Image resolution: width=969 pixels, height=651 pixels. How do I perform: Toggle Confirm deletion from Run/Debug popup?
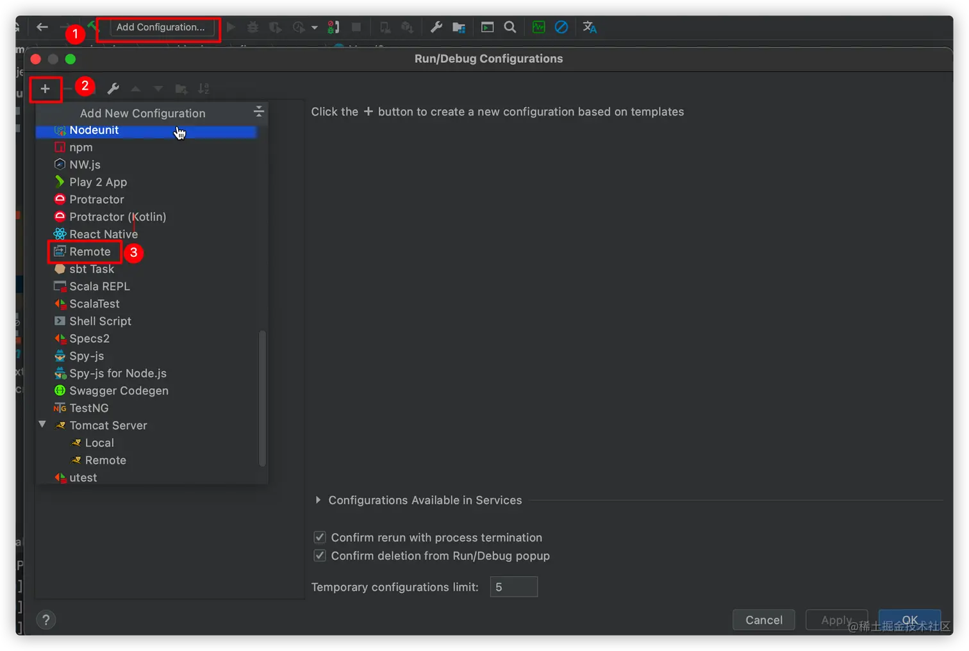pyautogui.click(x=320, y=556)
